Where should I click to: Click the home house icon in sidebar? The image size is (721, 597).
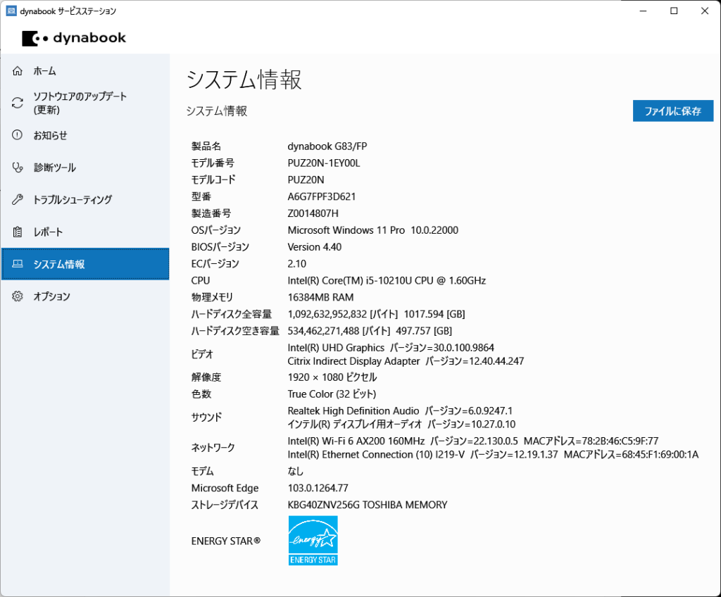[x=18, y=71]
